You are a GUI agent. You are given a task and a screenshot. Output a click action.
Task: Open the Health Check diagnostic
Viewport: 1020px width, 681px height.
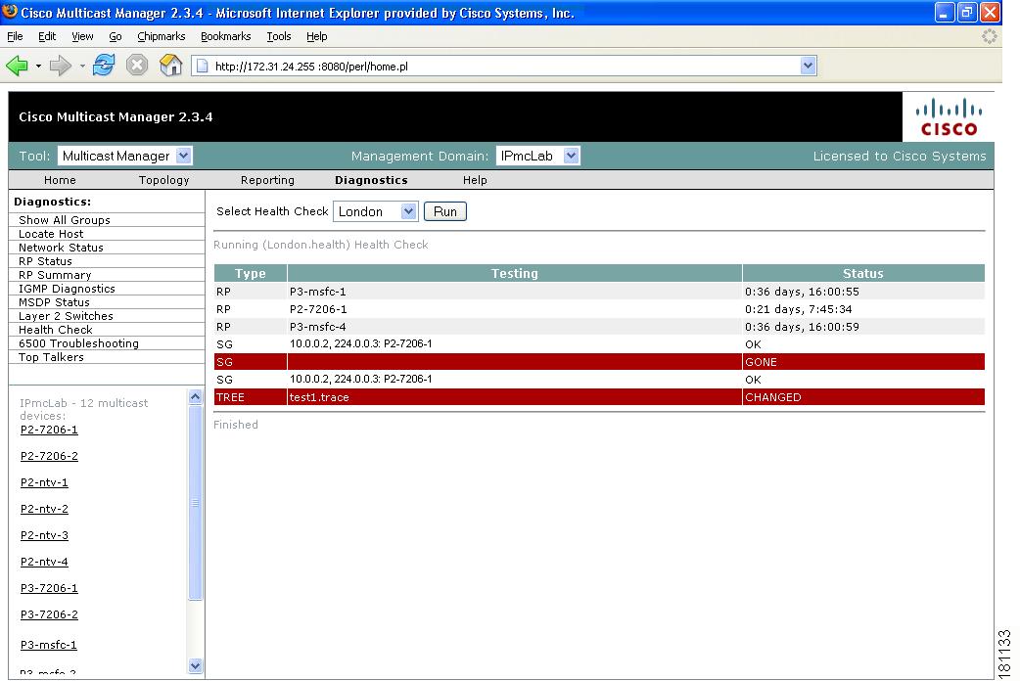point(55,329)
